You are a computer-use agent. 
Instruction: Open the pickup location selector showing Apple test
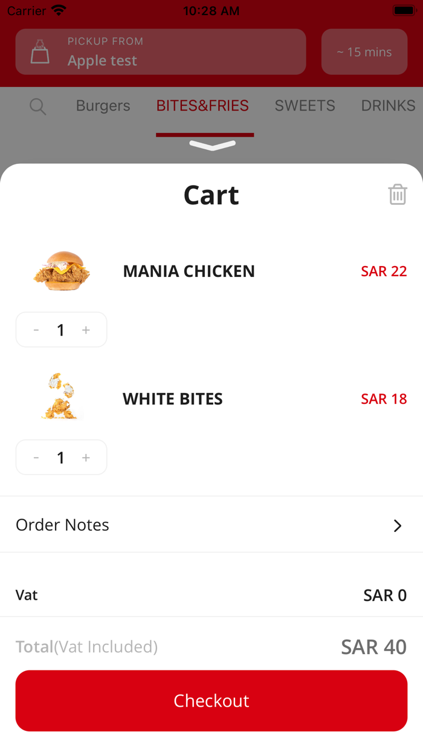pos(160,52)
